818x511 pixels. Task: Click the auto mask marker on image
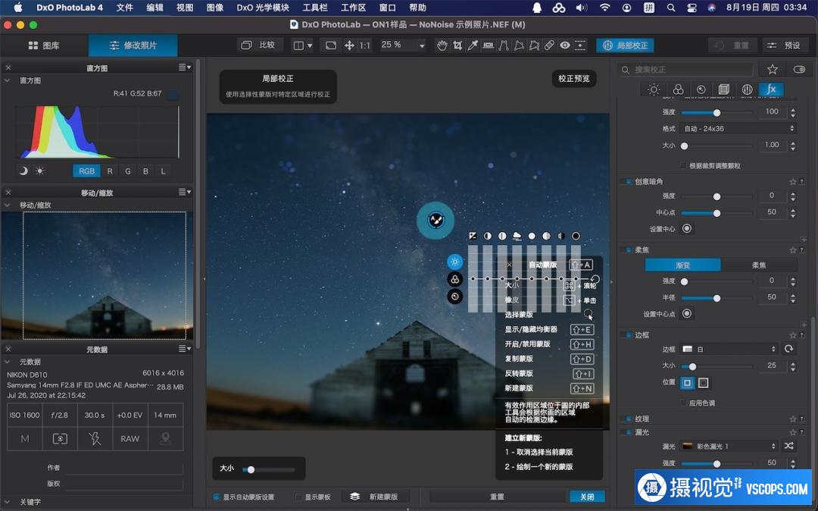436,221
